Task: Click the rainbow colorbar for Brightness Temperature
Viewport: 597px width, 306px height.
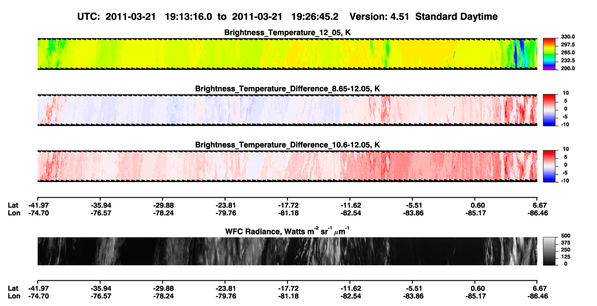Action: [x=549, y=54]
